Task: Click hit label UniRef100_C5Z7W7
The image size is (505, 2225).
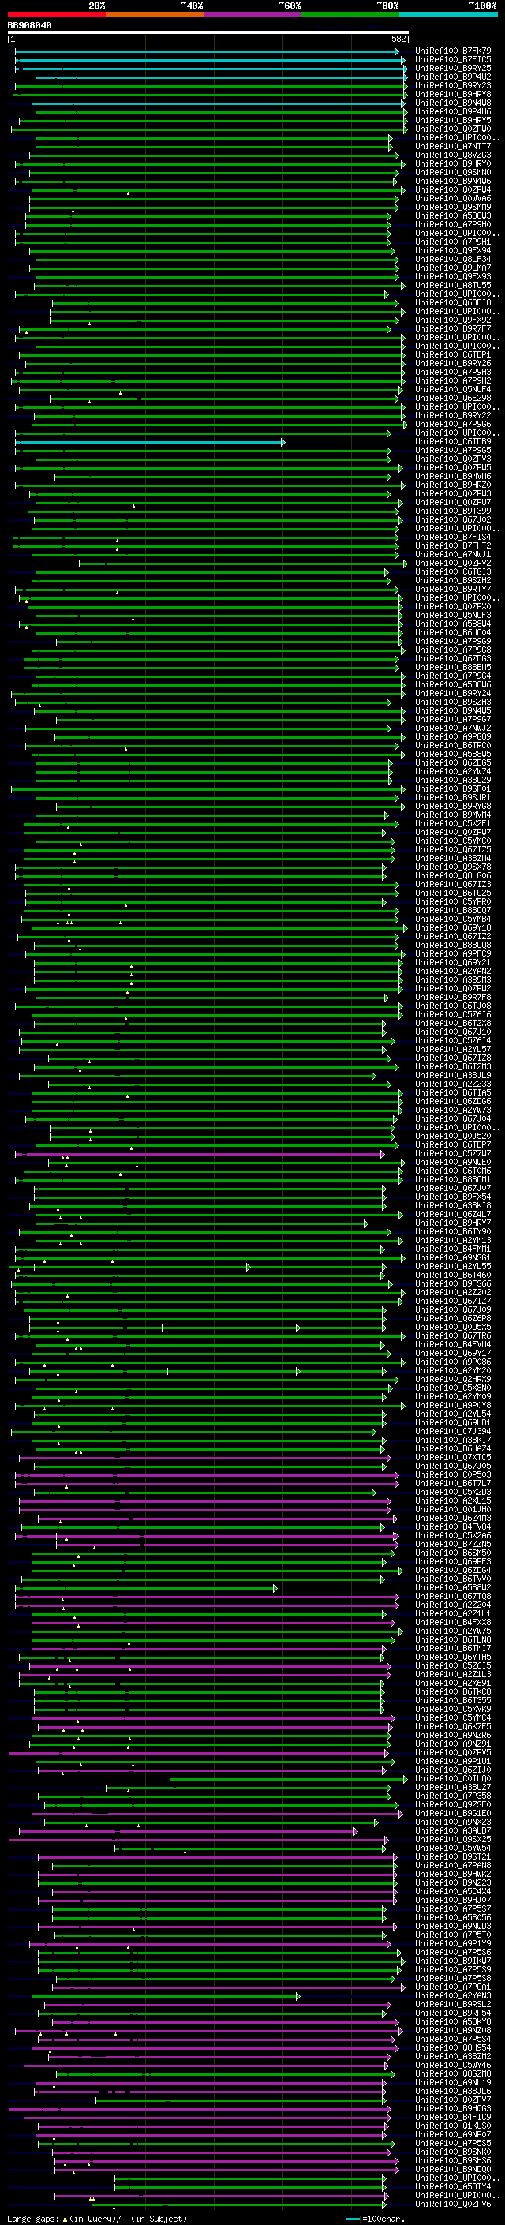Action: 453,1154
